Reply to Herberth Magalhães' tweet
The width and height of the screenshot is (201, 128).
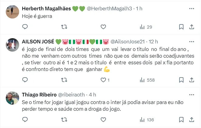pos(25,27)
